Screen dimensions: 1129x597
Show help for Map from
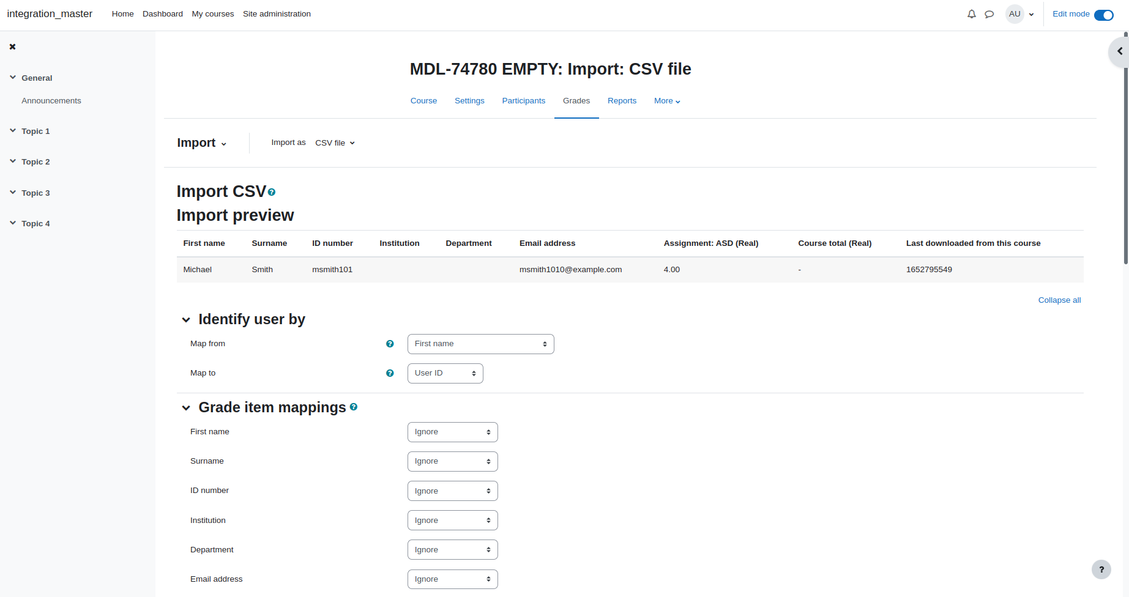click(x=390, y=344)
